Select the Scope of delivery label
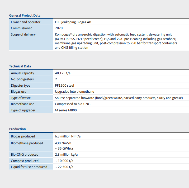Viewport: 189px width, 188px height. (23, 34)
